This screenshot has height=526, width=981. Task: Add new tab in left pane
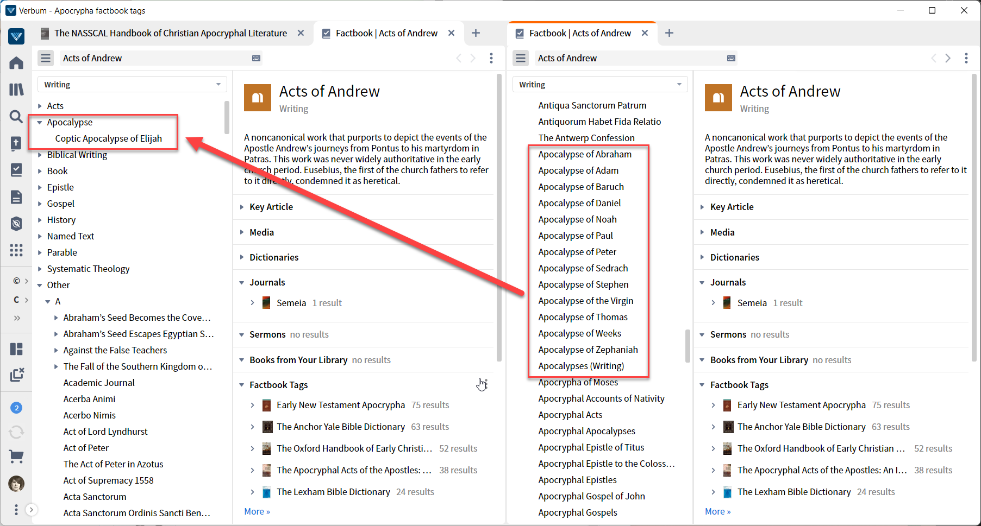click(x=476, y=33)
